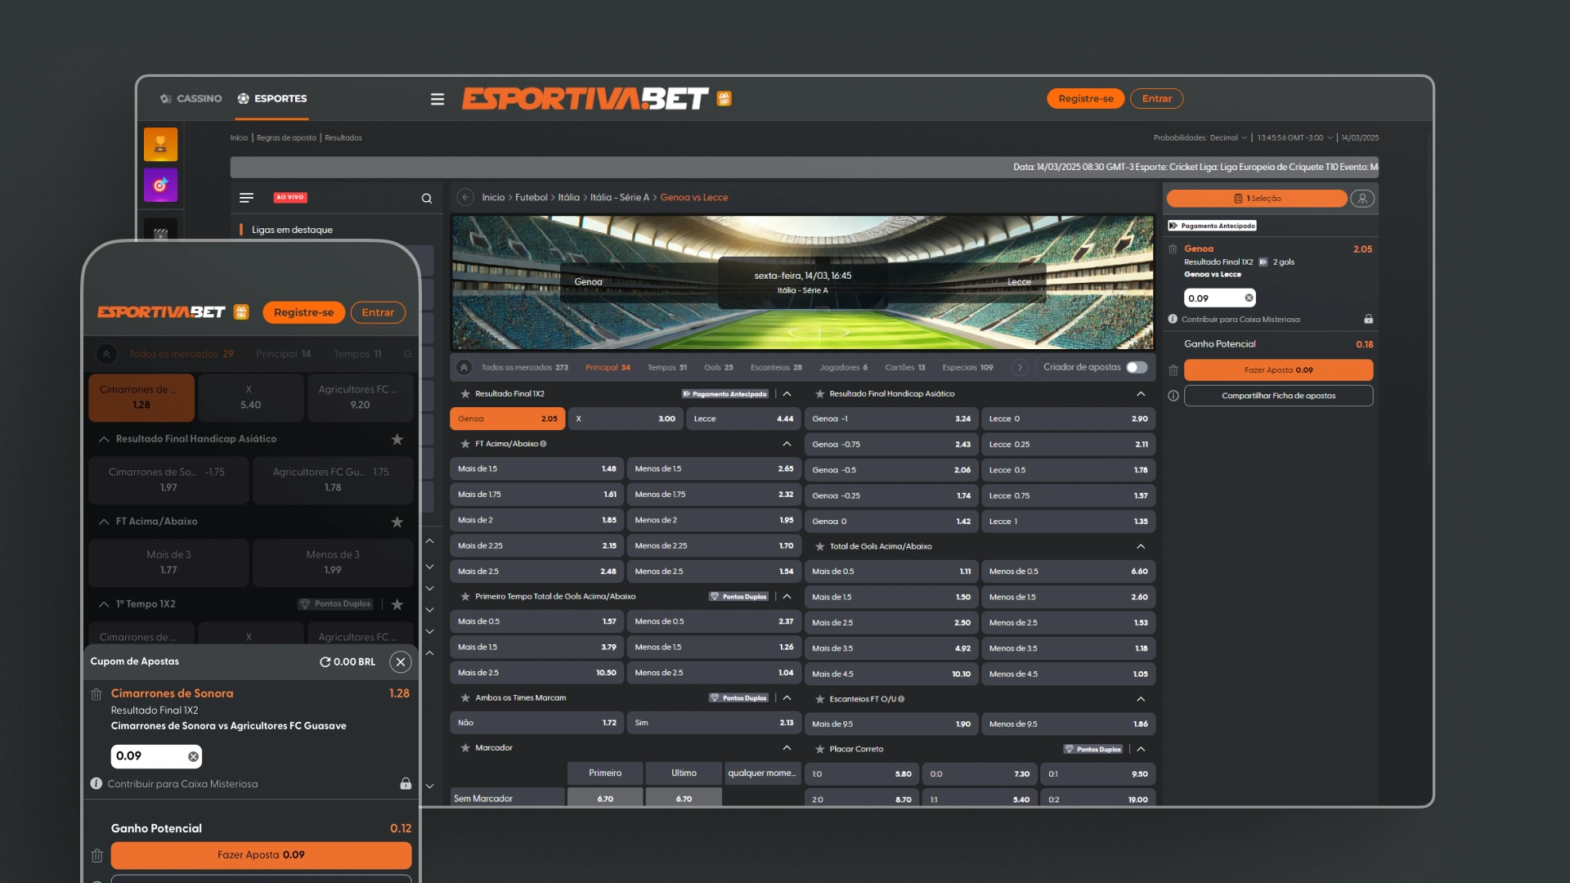Open the hamburger menu beside the EsportivaBet logo
The width and height of the screenshot is (1570, 883).
point(437,99)
